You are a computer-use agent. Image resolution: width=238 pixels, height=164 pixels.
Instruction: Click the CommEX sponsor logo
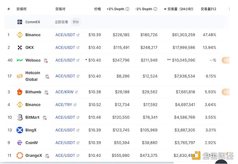point(20,22)
